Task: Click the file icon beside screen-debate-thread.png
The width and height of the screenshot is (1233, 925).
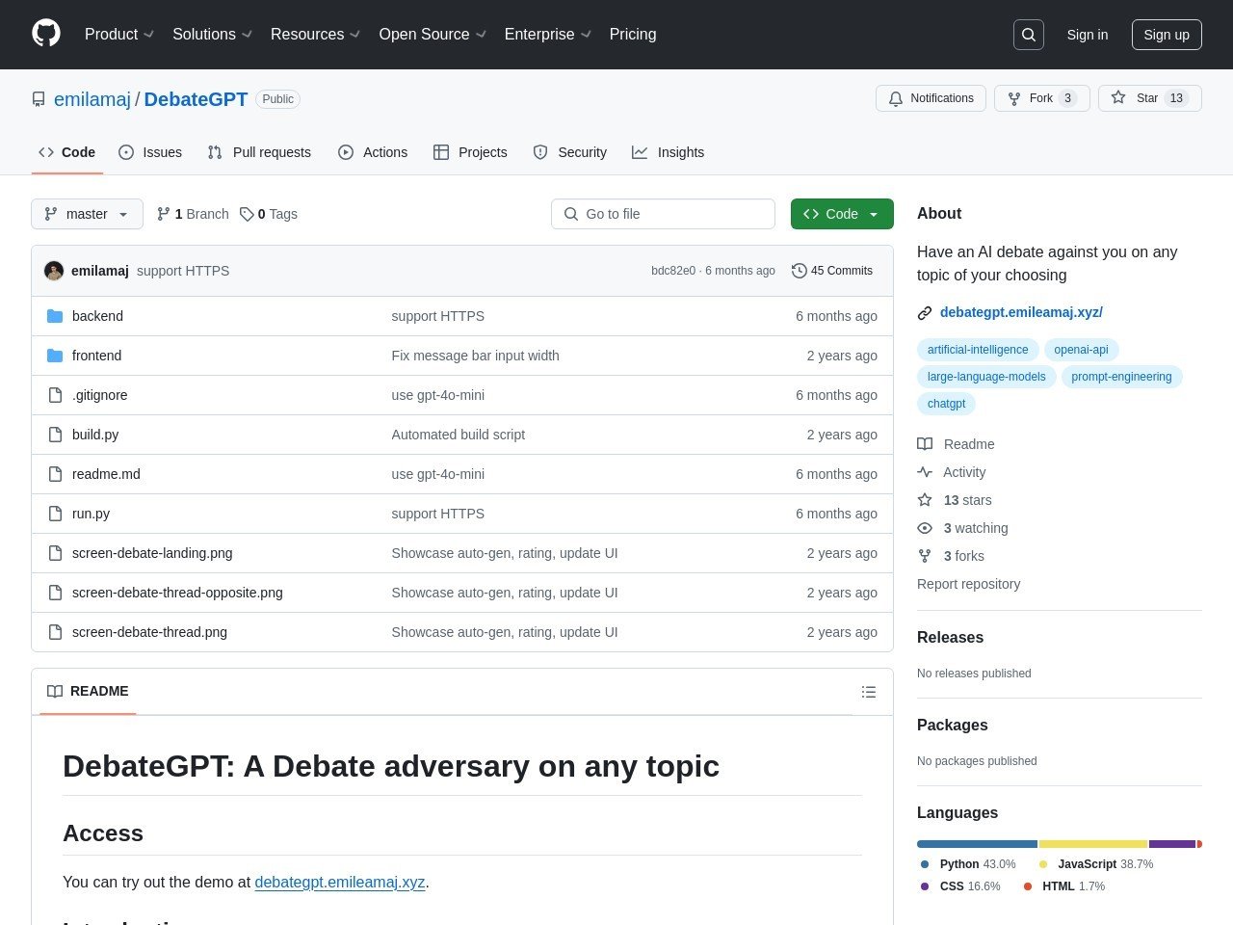Action: click(55, 632)
